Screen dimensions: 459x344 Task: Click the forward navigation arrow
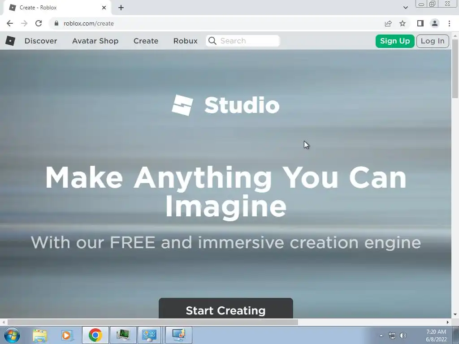tap(24, 23)
